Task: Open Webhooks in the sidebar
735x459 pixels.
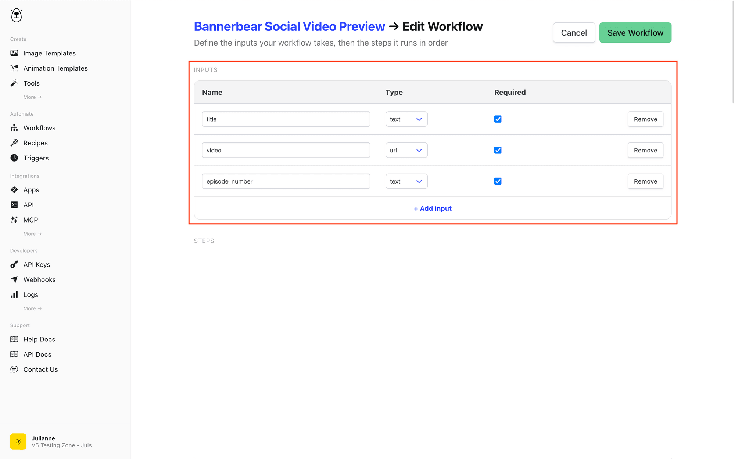Action: 39,279
